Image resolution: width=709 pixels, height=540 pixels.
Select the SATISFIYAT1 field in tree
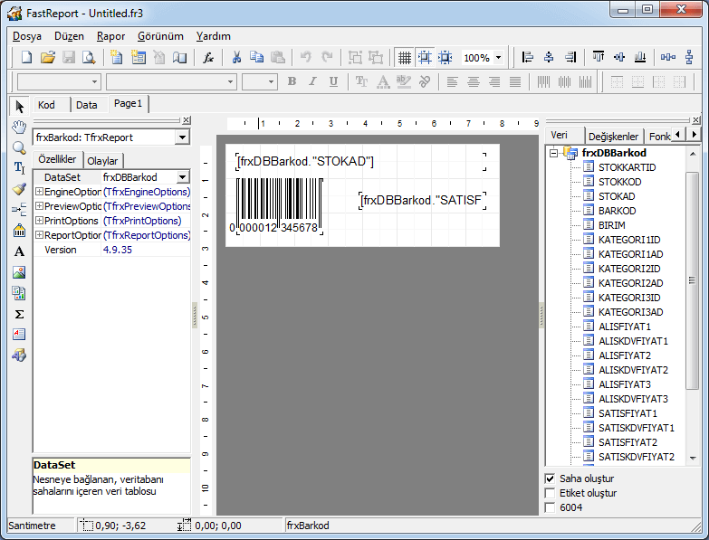tap(628, 413)
